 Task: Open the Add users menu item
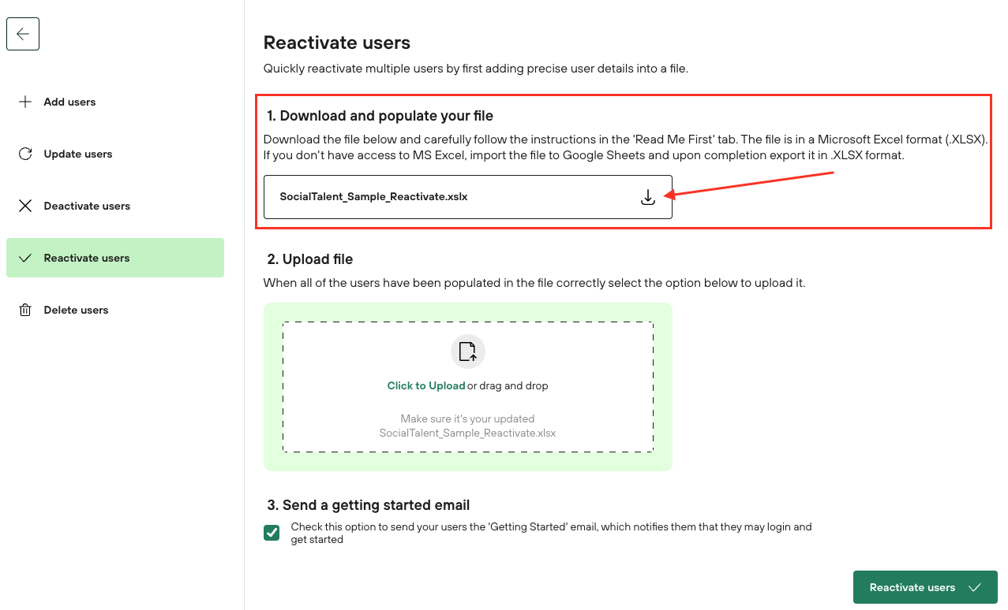(x=69, y=102)
